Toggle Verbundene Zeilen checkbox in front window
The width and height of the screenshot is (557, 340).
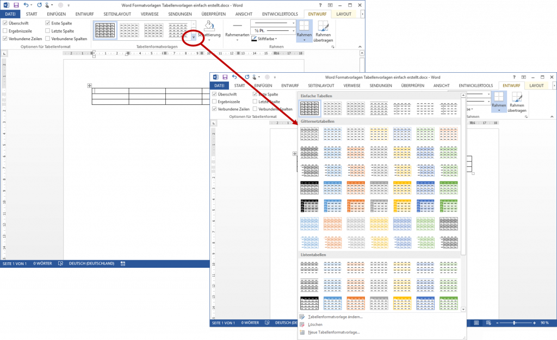click(x=214, y=109)
